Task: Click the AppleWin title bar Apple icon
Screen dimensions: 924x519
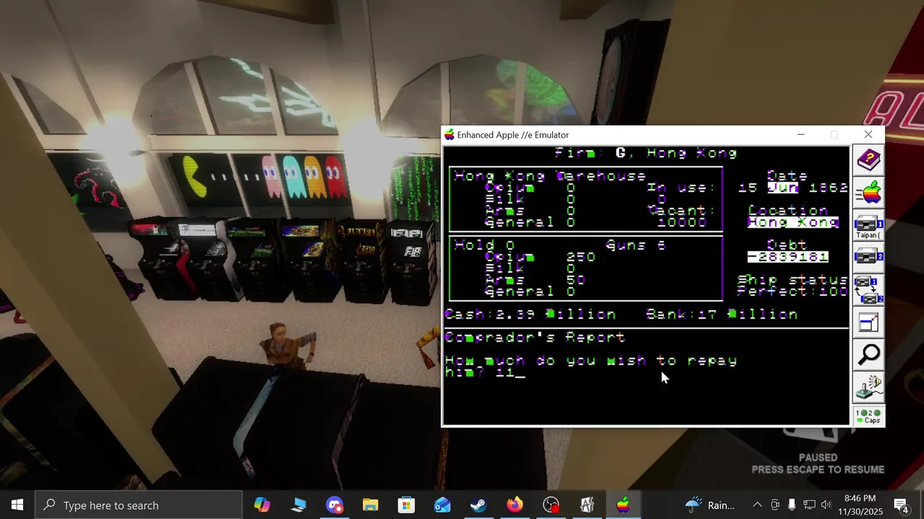Action: (x=449, y=135)
